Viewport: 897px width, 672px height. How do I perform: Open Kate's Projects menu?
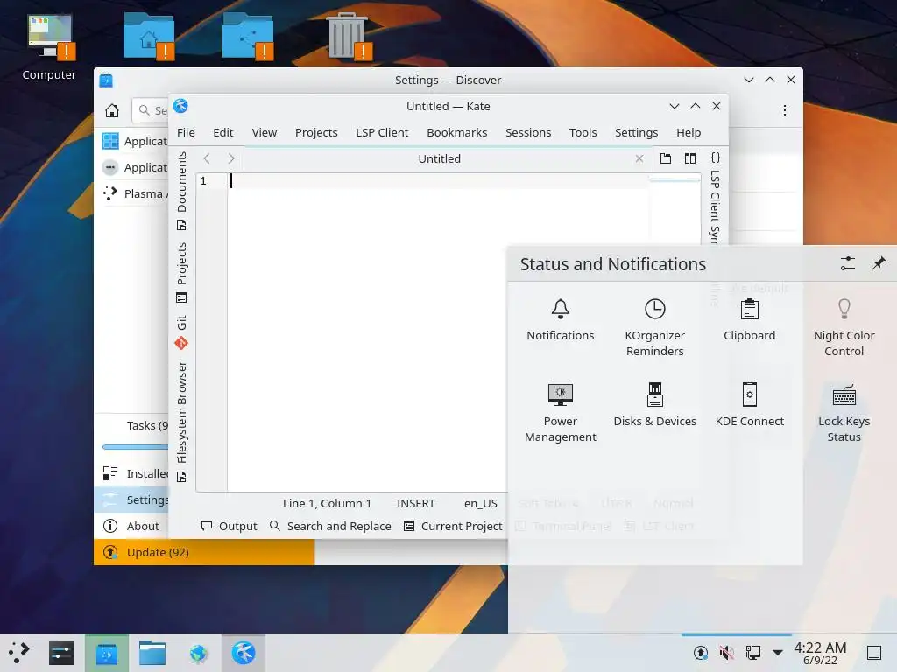pos(316,133)
